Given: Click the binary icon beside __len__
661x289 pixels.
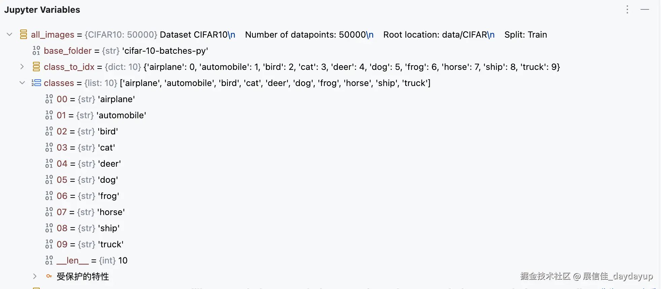Looking at the screenshot, I should click(x=49, y=260).
